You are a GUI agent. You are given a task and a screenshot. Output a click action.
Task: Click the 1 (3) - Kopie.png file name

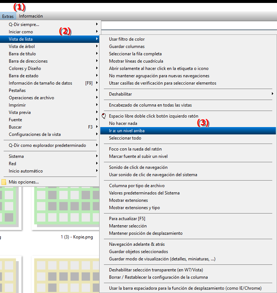pyautogui.click(x=77, y=237)
